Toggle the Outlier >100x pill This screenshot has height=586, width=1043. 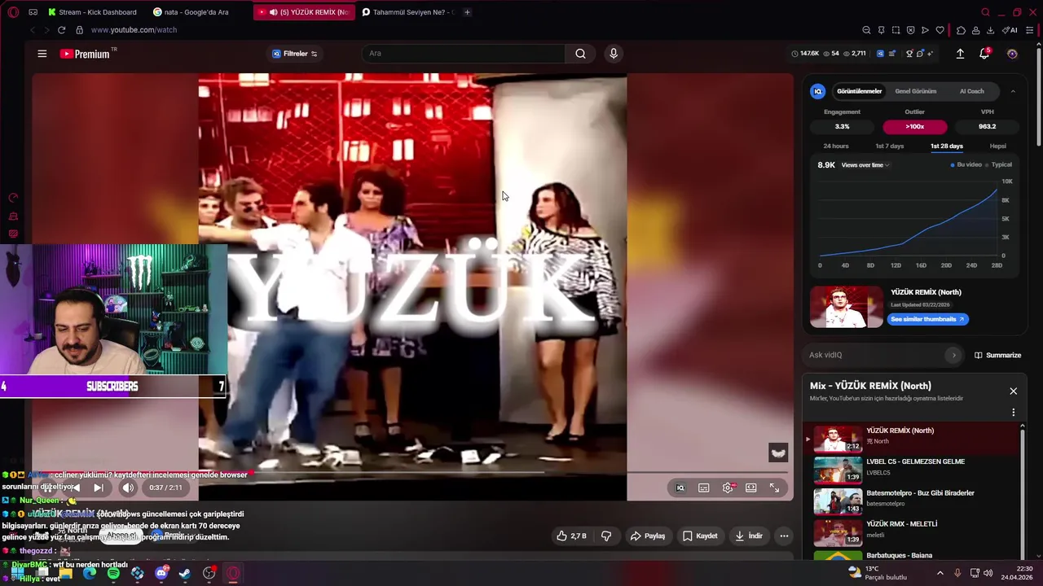914,126
